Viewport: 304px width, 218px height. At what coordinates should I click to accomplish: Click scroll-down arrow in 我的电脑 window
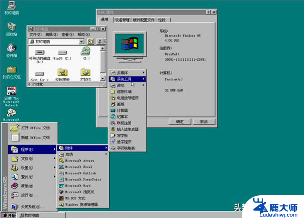[x=103, y=78]
